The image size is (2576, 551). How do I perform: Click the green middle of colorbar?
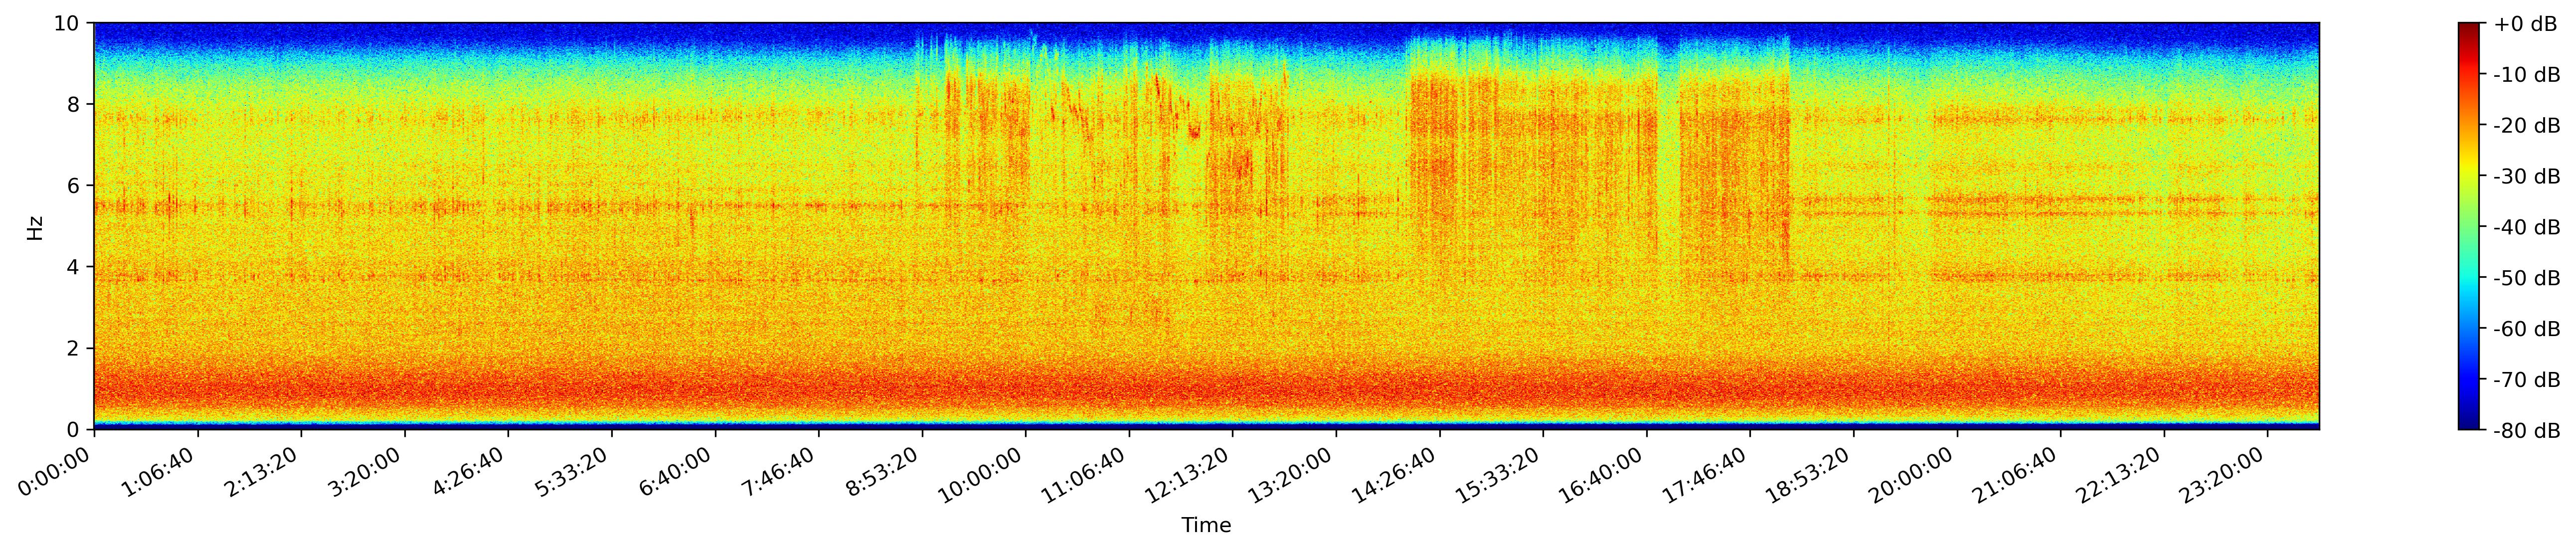pos(2469,227)
